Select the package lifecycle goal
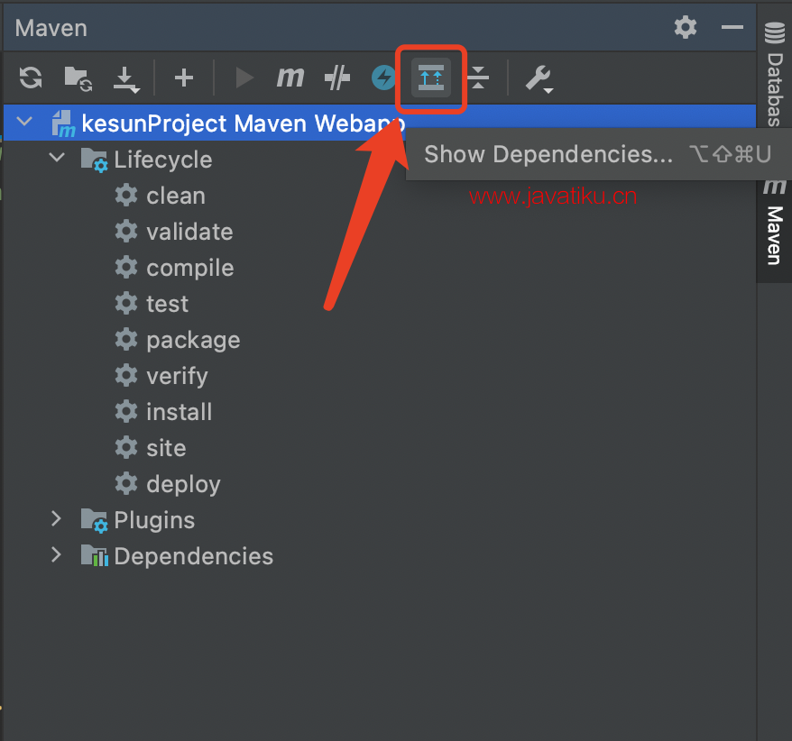 point(193,340)
